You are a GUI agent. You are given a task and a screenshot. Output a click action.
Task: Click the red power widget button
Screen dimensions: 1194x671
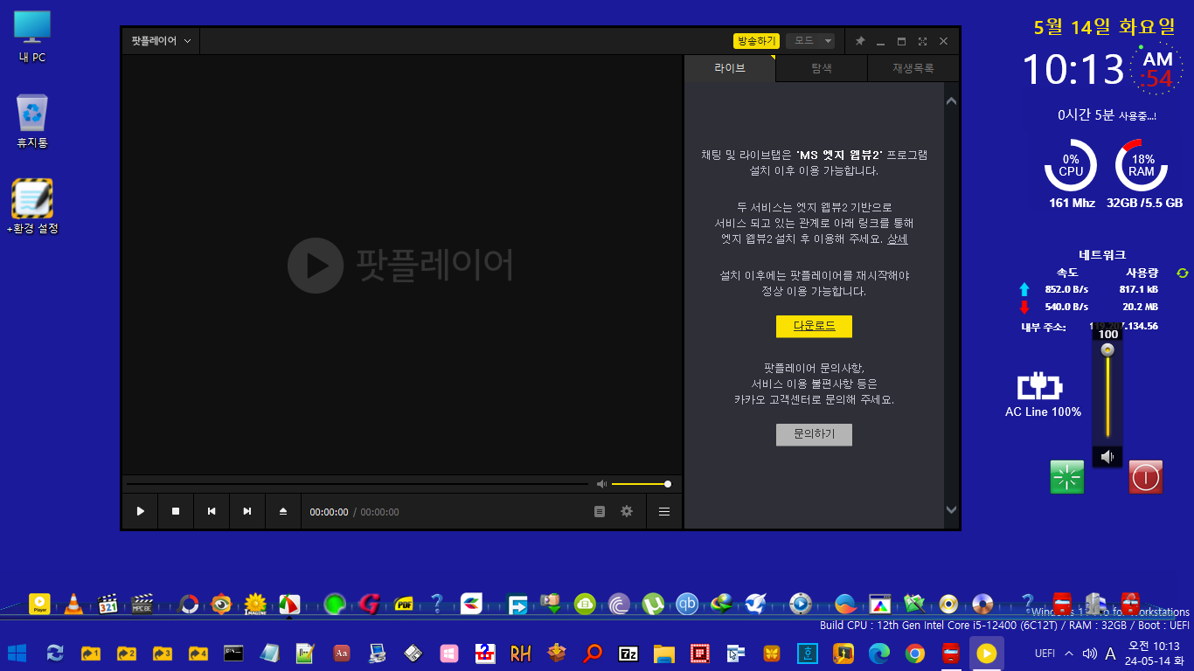(x=1145, y=477)
